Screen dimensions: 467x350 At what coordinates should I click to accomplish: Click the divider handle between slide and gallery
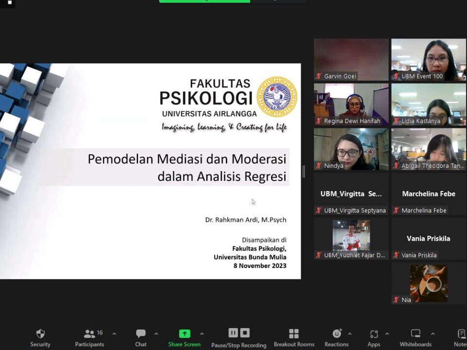304,172
